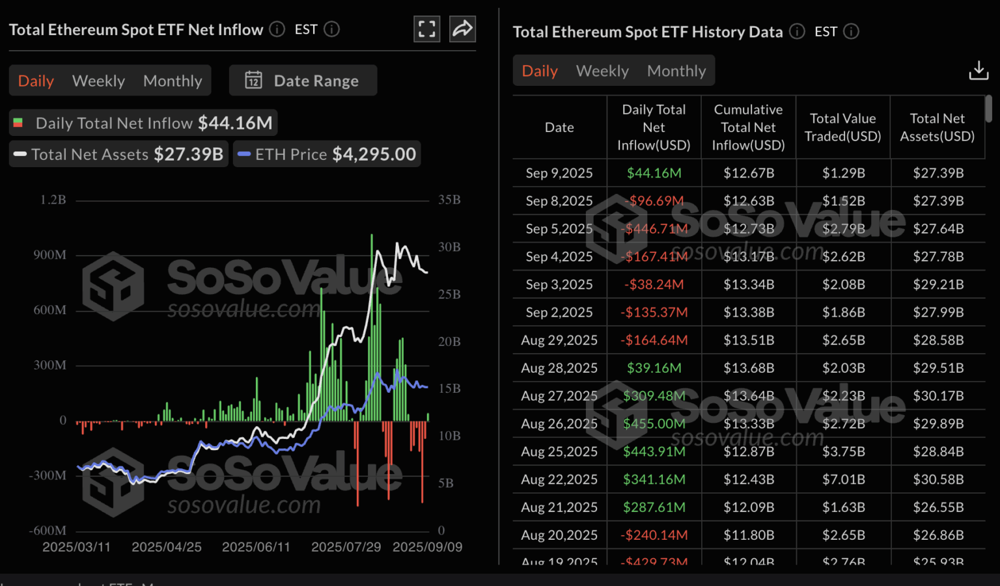Image resolution: width=1000 pixels, height=586 pixels.
Task: Hide the Total Net Assets line
Action: click(118, 154)
